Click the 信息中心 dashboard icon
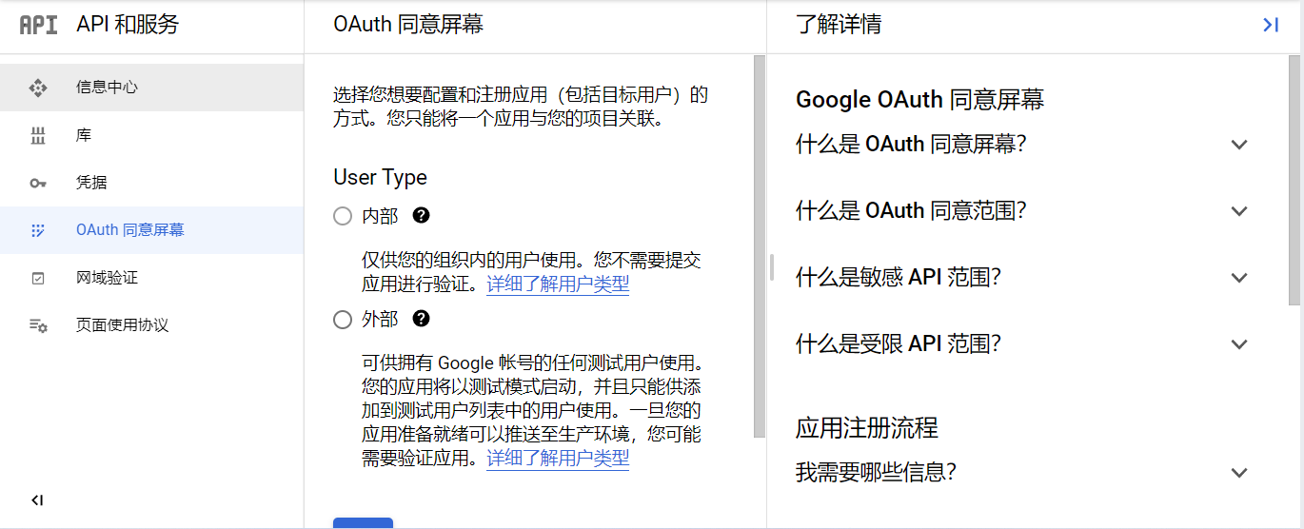Image resolution: width=1304 pixels, height=529 pixels. pos(38,88)
